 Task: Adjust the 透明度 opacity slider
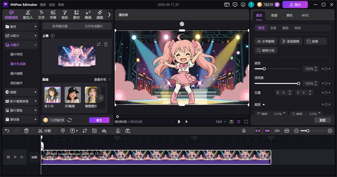(277, 83)
